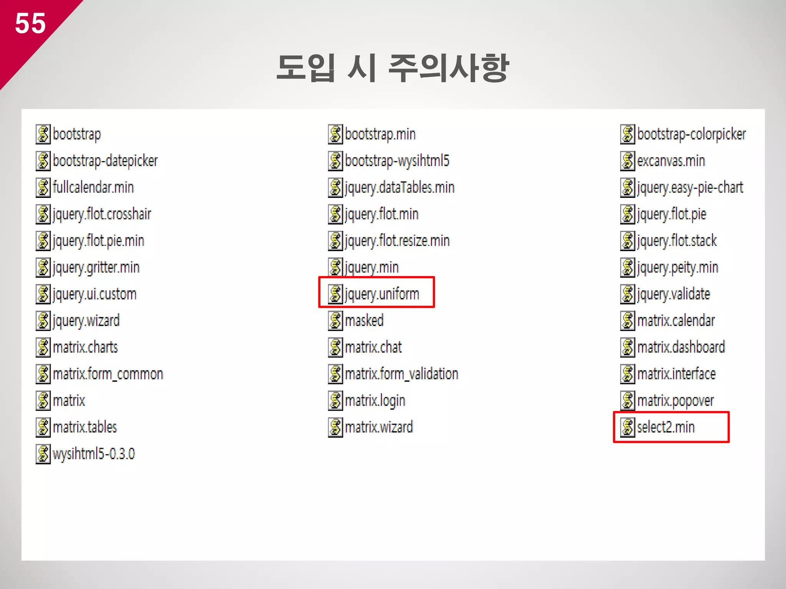Select the matrix.chat file name

373,347
